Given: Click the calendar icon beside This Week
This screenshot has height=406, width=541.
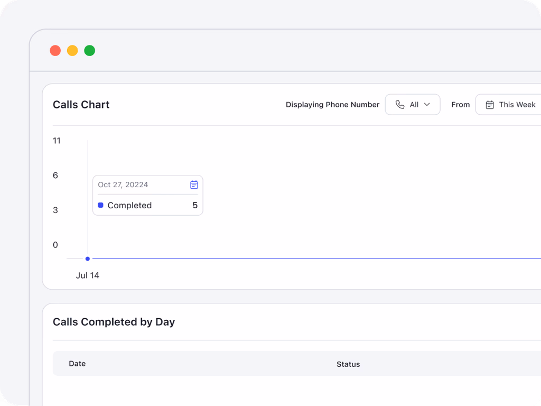Looking at the screenshot, I should [490, 105].
